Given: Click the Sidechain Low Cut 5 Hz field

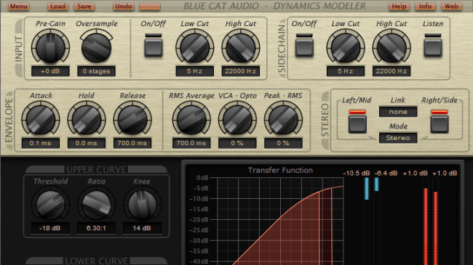Looking at the screenshot, I should [x=346, y=71].
